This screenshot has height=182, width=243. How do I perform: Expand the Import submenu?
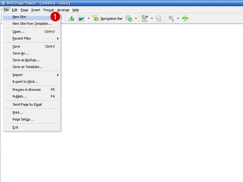click(32, 75)
